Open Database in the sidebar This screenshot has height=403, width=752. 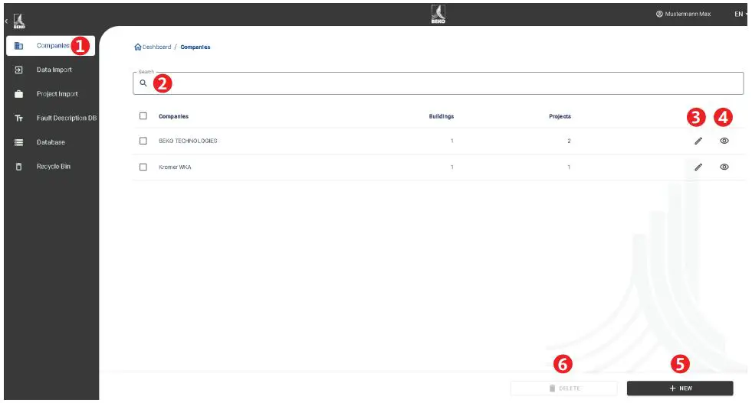pos(51,142)
